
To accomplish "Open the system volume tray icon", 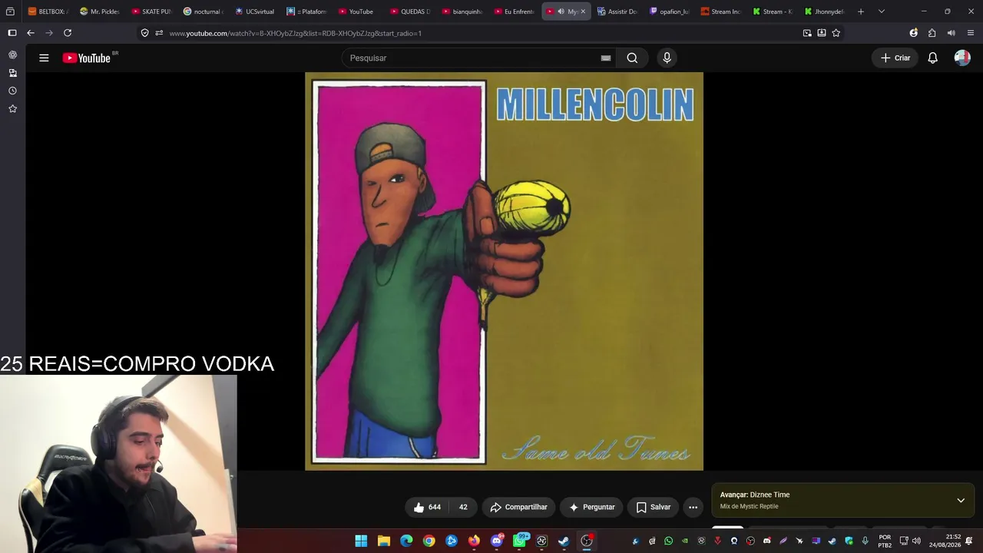I will click(916, 541).
